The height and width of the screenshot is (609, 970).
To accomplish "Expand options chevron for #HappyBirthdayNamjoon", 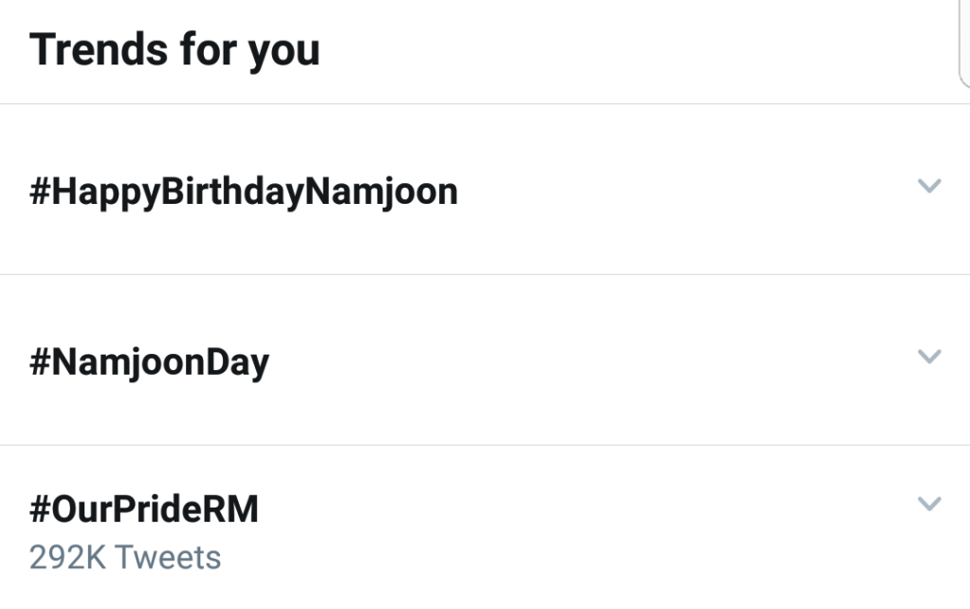I will pyautogui.click(x=929, y=186).
